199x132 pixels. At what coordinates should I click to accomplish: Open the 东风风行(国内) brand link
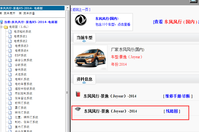coord(107,19)
